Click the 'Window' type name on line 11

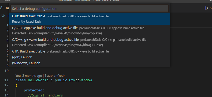[x=86, y=80]
